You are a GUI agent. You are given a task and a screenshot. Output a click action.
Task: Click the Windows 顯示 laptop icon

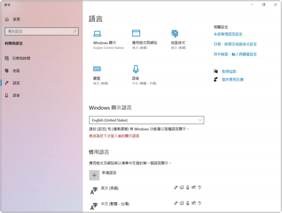[x=97, y=34]
